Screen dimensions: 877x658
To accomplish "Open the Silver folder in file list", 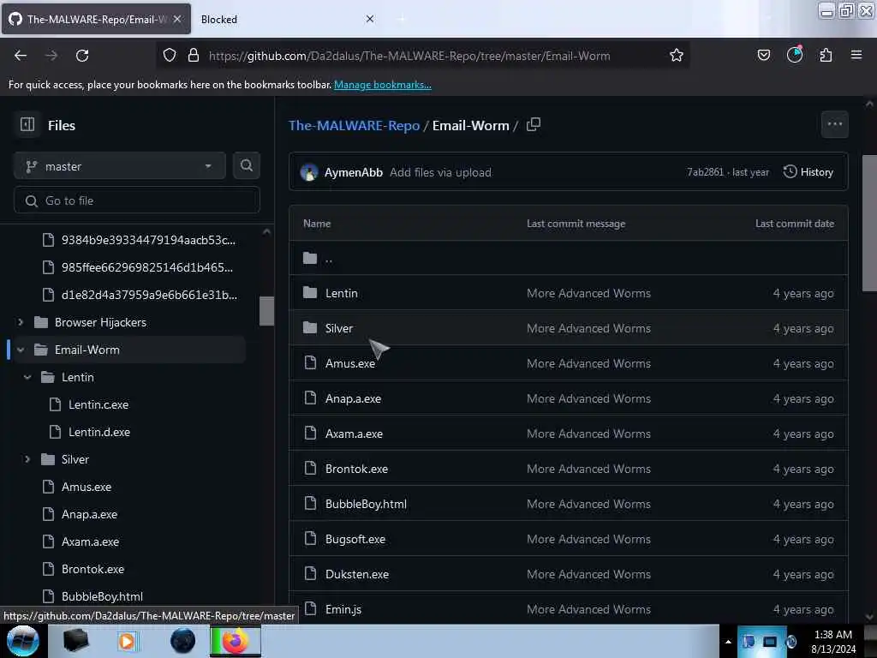I will [x=339, y=328].
